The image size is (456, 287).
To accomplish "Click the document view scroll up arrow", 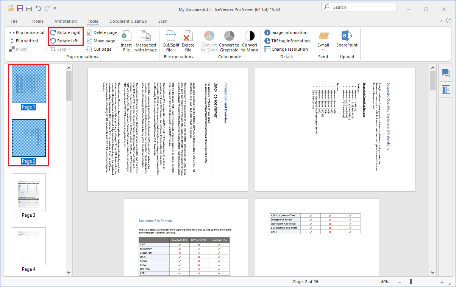I will [433, 68].
